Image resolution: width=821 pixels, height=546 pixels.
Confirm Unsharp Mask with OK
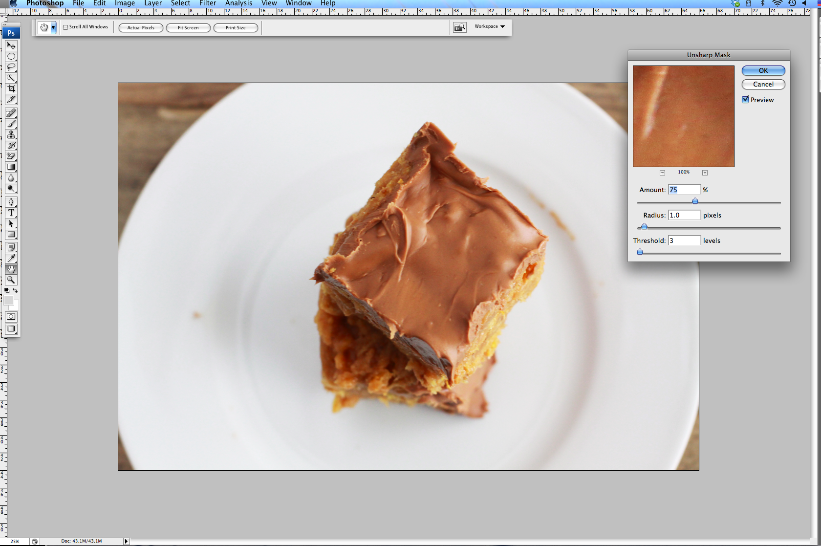click(763, 70)
